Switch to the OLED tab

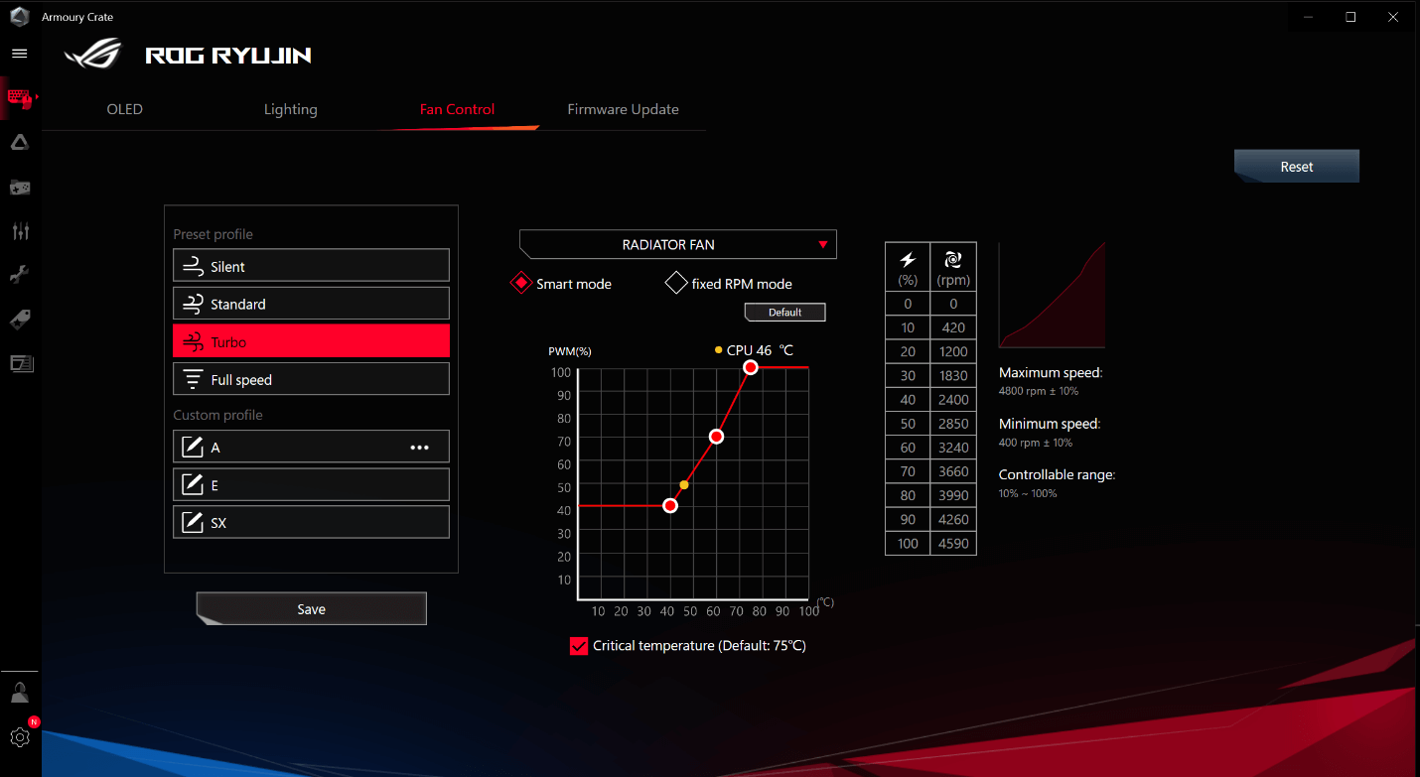(x=125, y=109)
